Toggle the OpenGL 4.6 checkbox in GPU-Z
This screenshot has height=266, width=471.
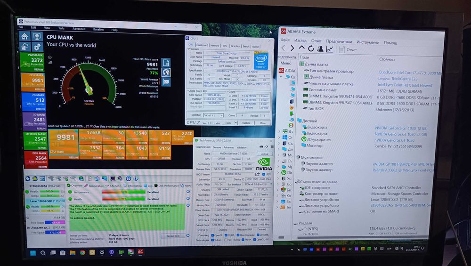point(255,240)
